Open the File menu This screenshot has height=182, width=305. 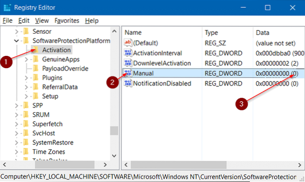click(7, 21)
